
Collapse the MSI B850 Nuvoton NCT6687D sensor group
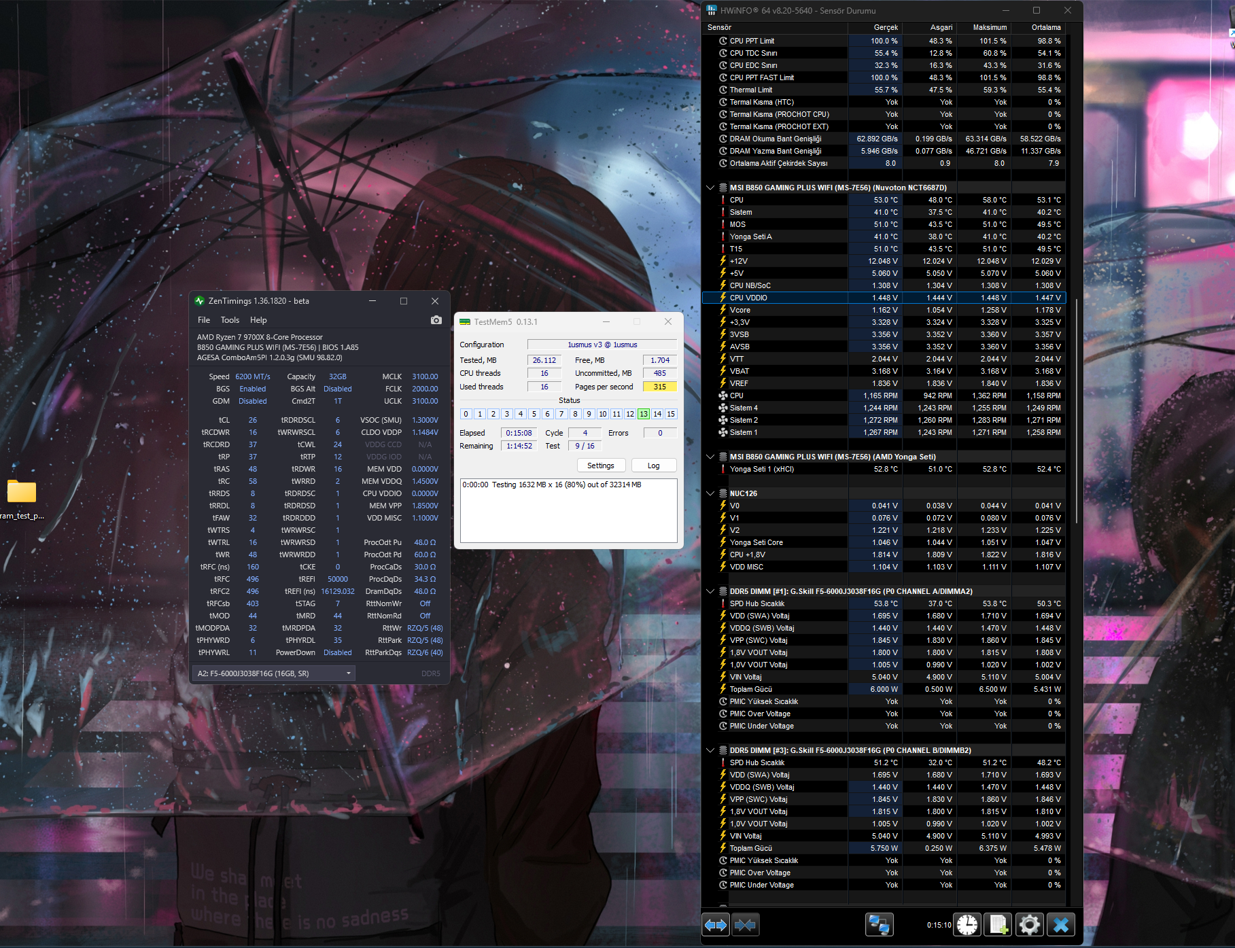tap(710, 188)
